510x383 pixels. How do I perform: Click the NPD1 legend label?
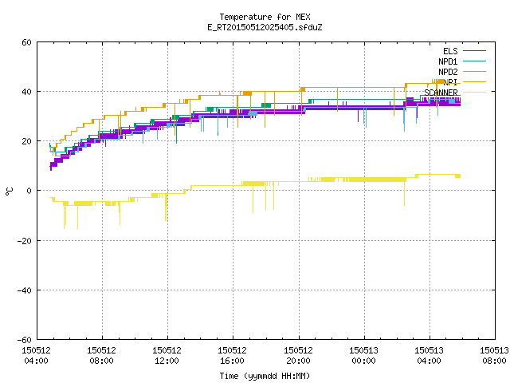pyautogui.click(x=448, y=61)
